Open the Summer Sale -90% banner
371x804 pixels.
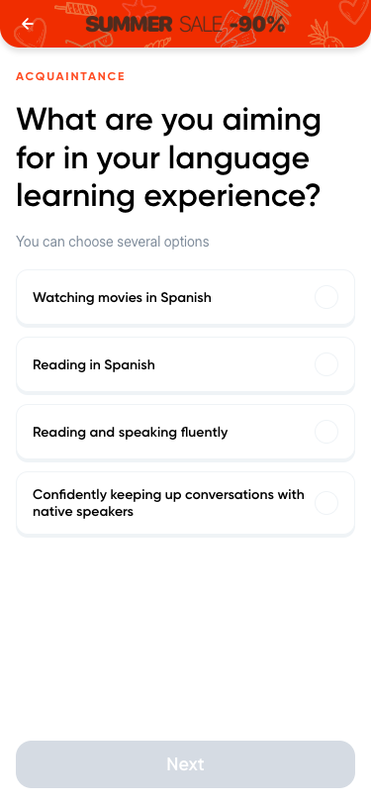186,24
